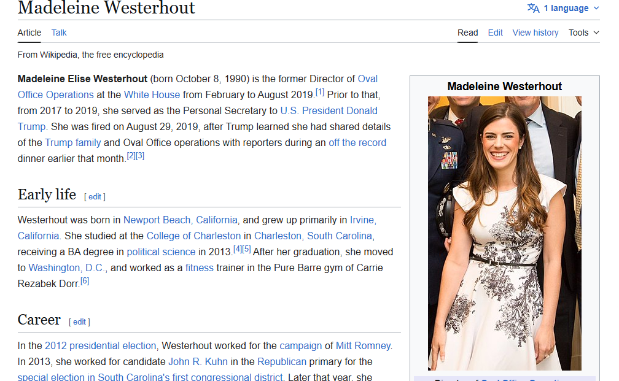Screen dimensions: 619x381
Task: Follow the political science link
Action: coord(161,252)
